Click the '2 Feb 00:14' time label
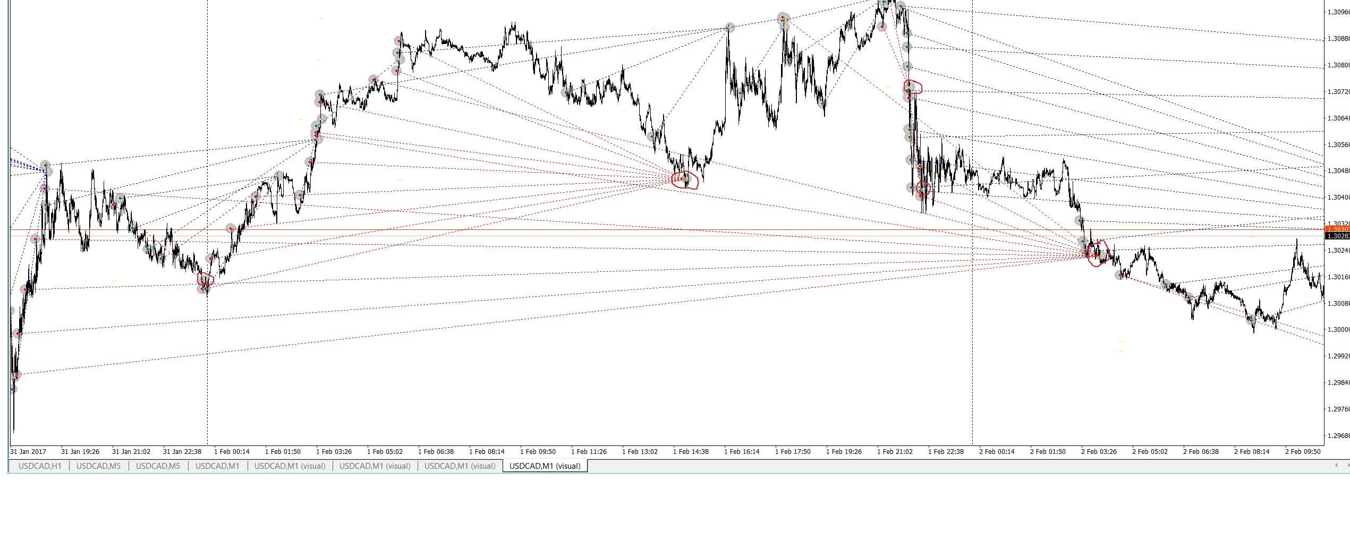The width and height of the screenshot is (1350, 541). pyautogui.click(x=997, y=452)
